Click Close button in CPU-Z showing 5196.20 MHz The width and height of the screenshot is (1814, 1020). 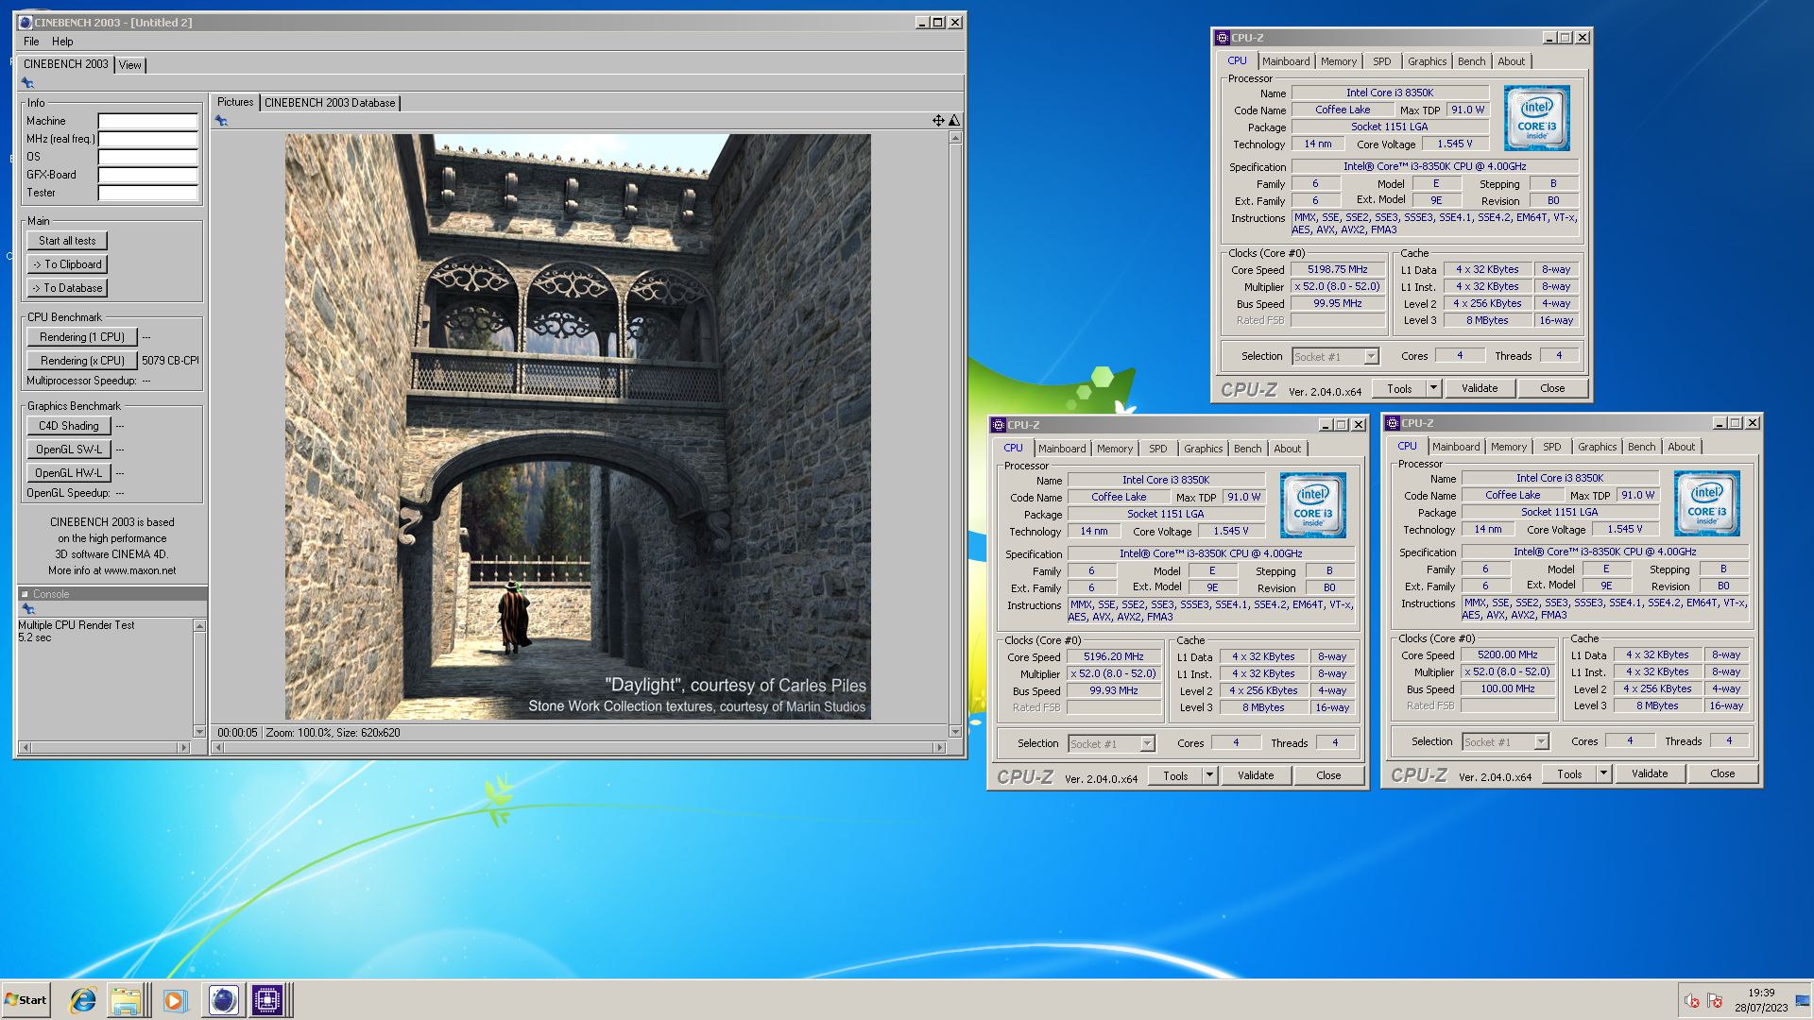[x=1328, y=775]
